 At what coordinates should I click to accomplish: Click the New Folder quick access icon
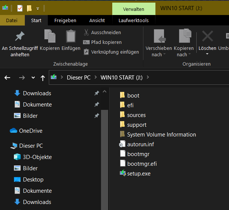click(29, 8)
